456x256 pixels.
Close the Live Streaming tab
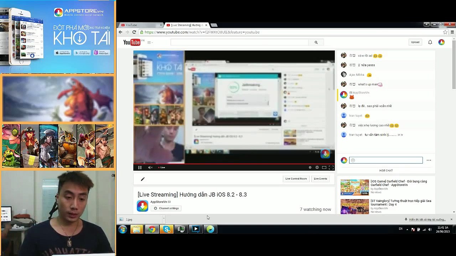(206, 25)
